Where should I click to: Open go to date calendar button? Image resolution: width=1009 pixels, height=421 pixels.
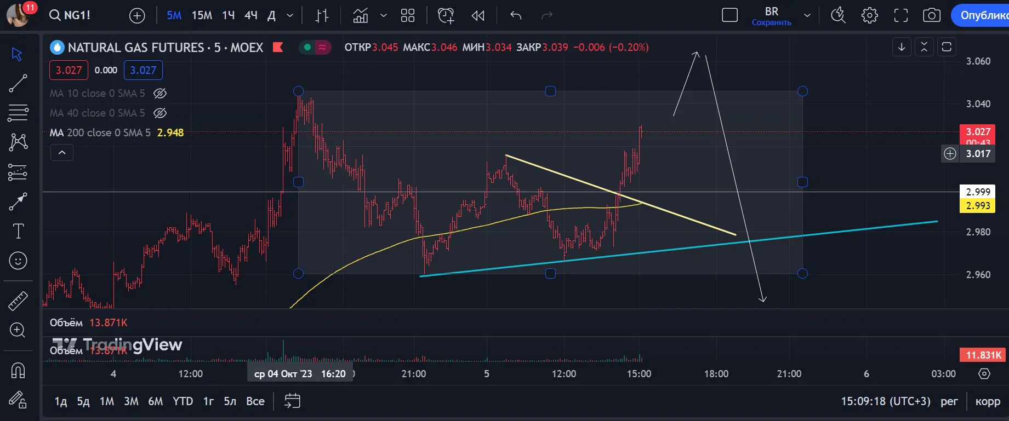[x=292, y=401]
